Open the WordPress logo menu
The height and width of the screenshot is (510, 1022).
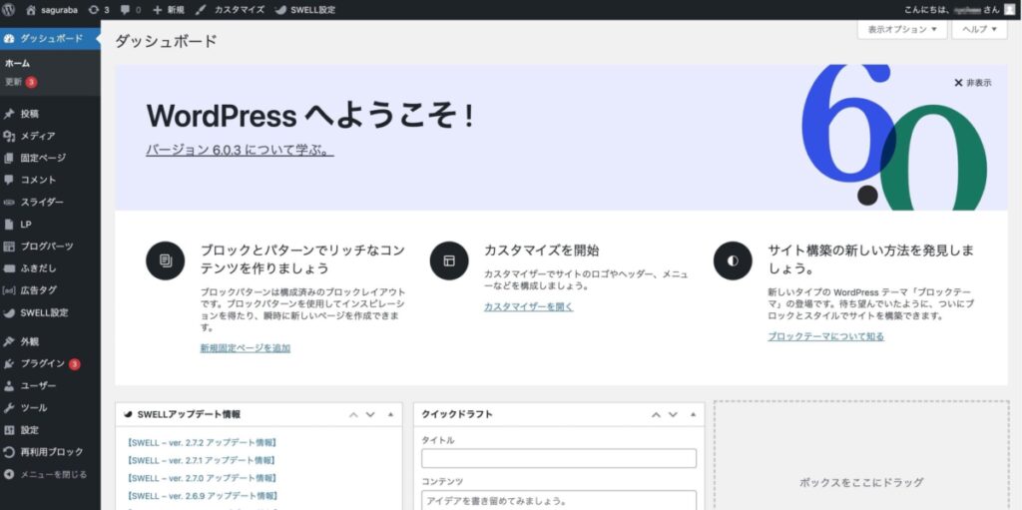click(x=9, y=10)
